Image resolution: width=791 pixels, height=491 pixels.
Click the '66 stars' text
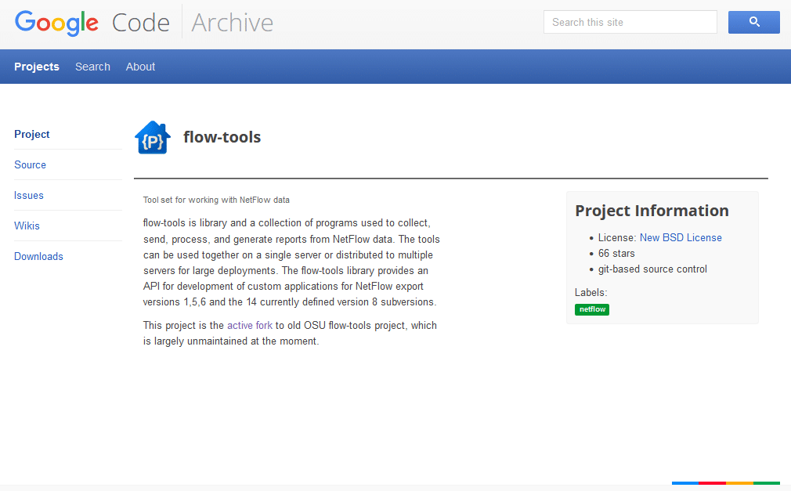(x=616, y=253)
